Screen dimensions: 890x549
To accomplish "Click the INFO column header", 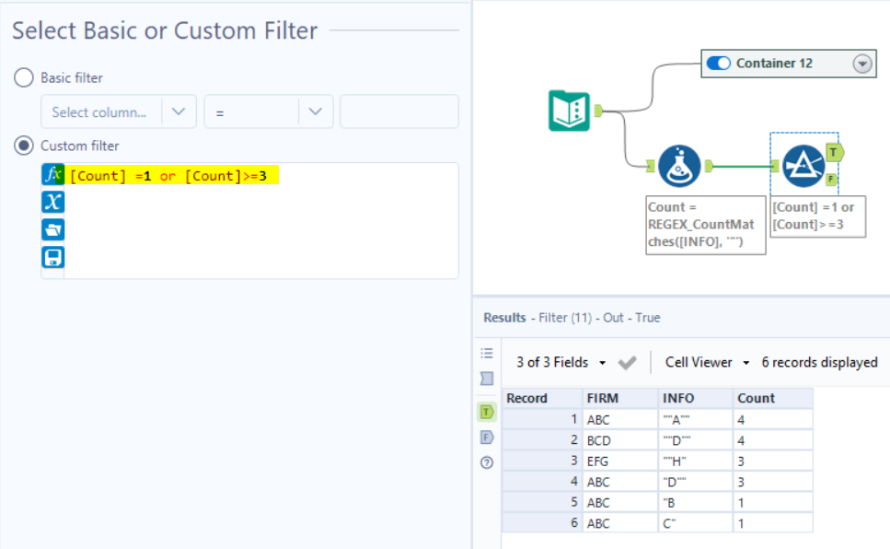I will 695,399.
